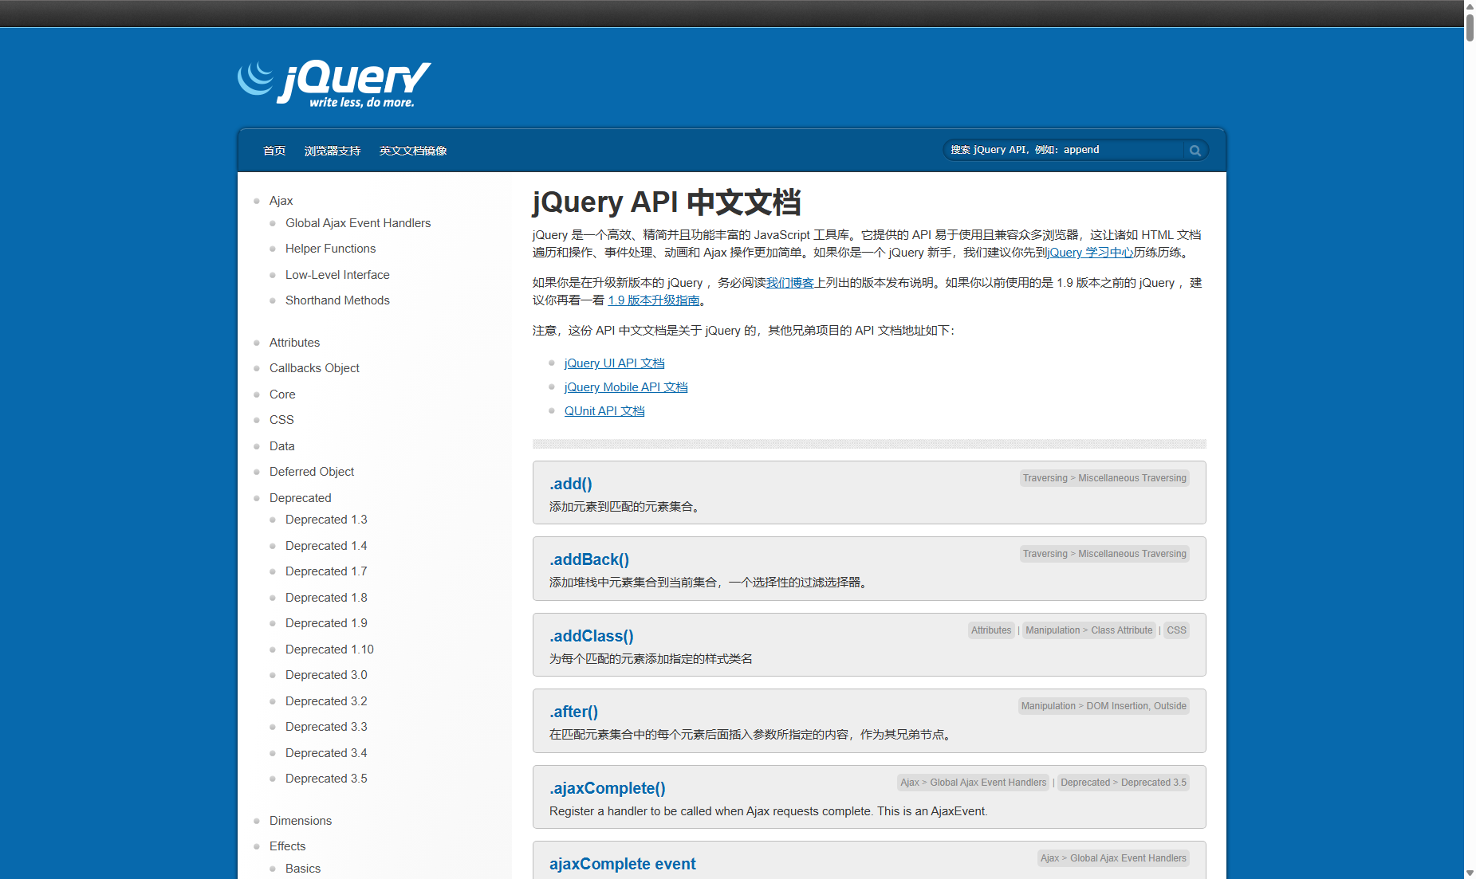Open the jQuery Mobile API 文档 link
This screenshot has height=879, width=1476.
[x=626, y=387]
